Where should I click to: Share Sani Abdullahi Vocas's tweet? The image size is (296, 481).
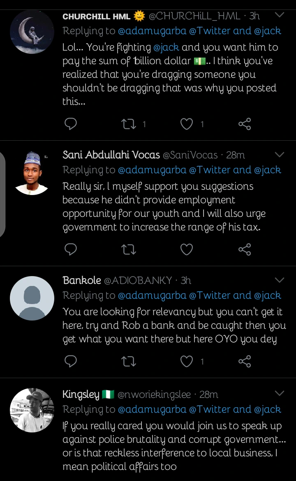coord(245,249)
